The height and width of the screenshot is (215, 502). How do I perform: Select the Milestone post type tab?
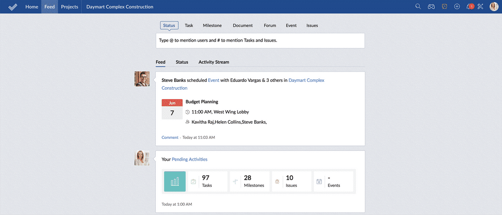coord(212,26)
